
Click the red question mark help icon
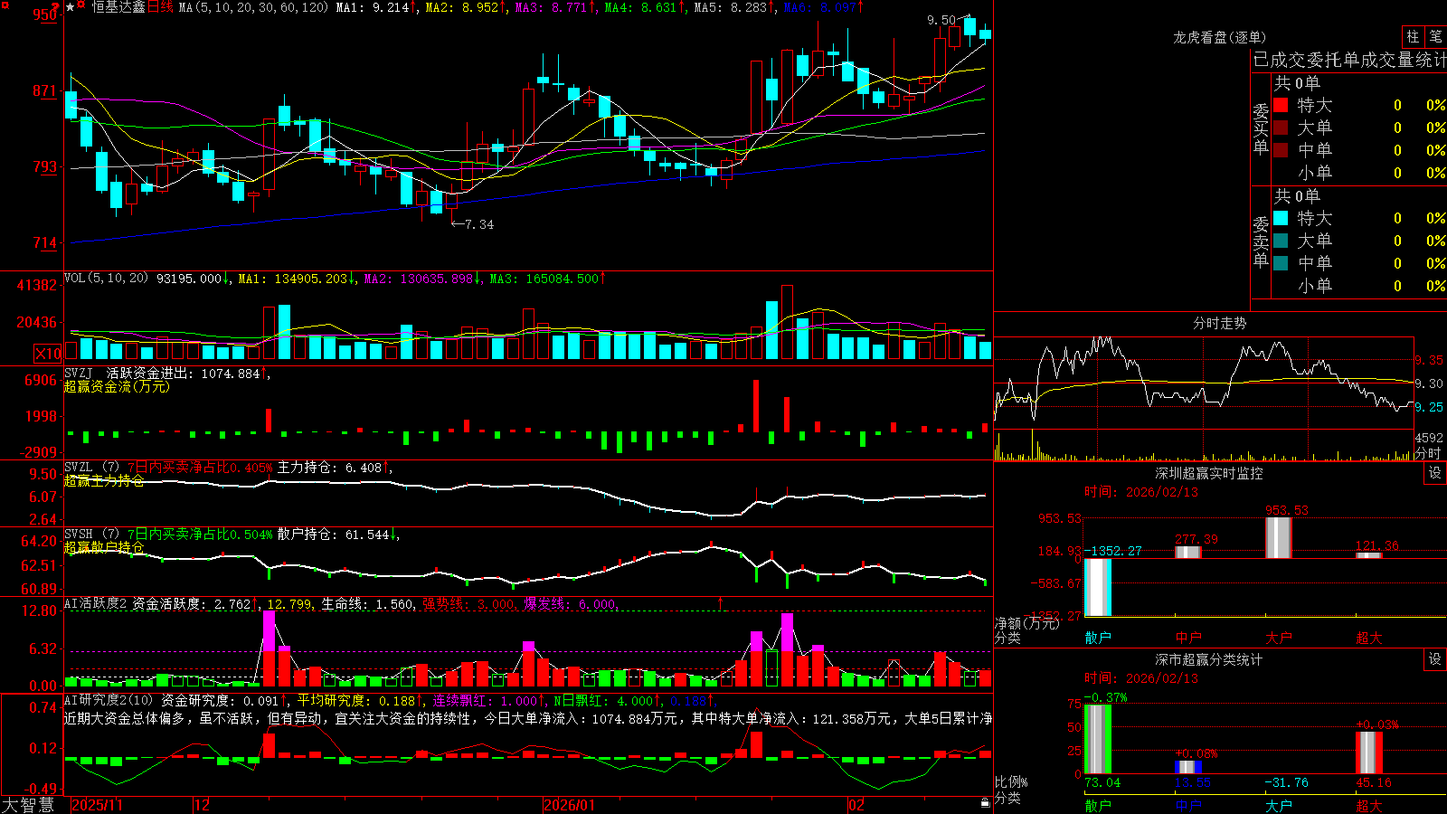click(55, 5)
